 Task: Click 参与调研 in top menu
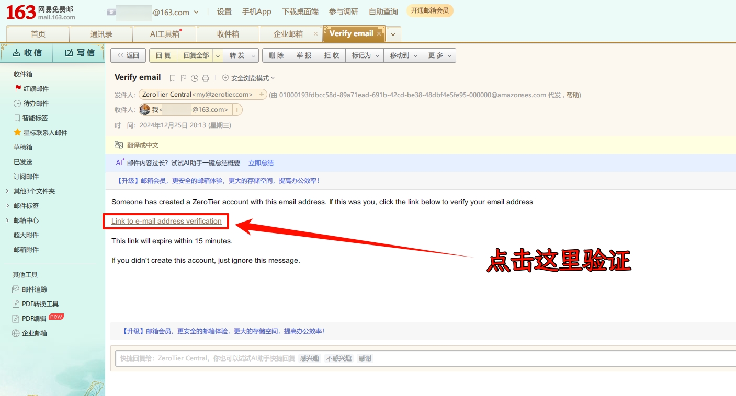344,11
